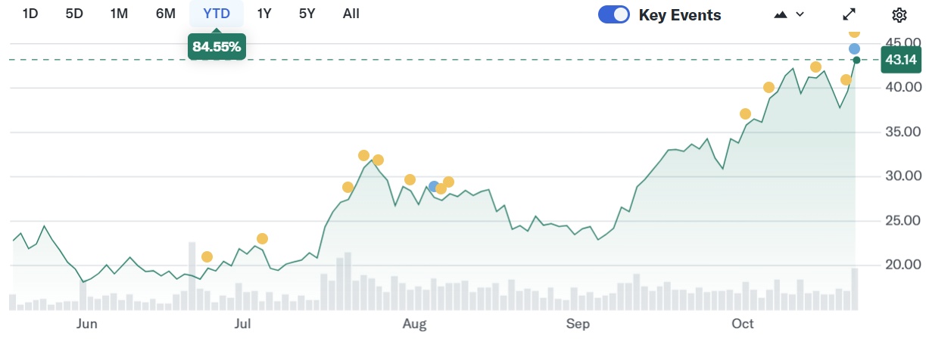Click the blue event marker above current price

click(854, 49)
